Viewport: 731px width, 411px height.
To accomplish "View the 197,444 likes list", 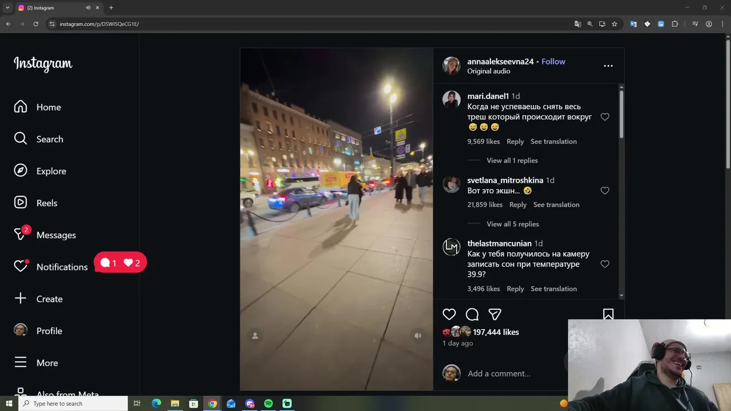I will 496,332.
